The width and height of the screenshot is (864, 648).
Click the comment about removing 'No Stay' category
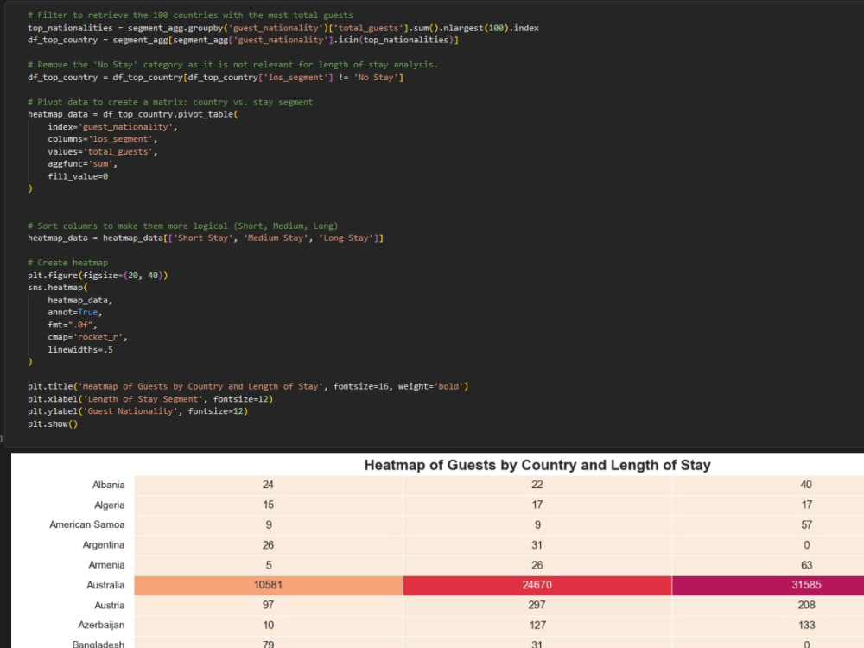click(x=232, y=65)
